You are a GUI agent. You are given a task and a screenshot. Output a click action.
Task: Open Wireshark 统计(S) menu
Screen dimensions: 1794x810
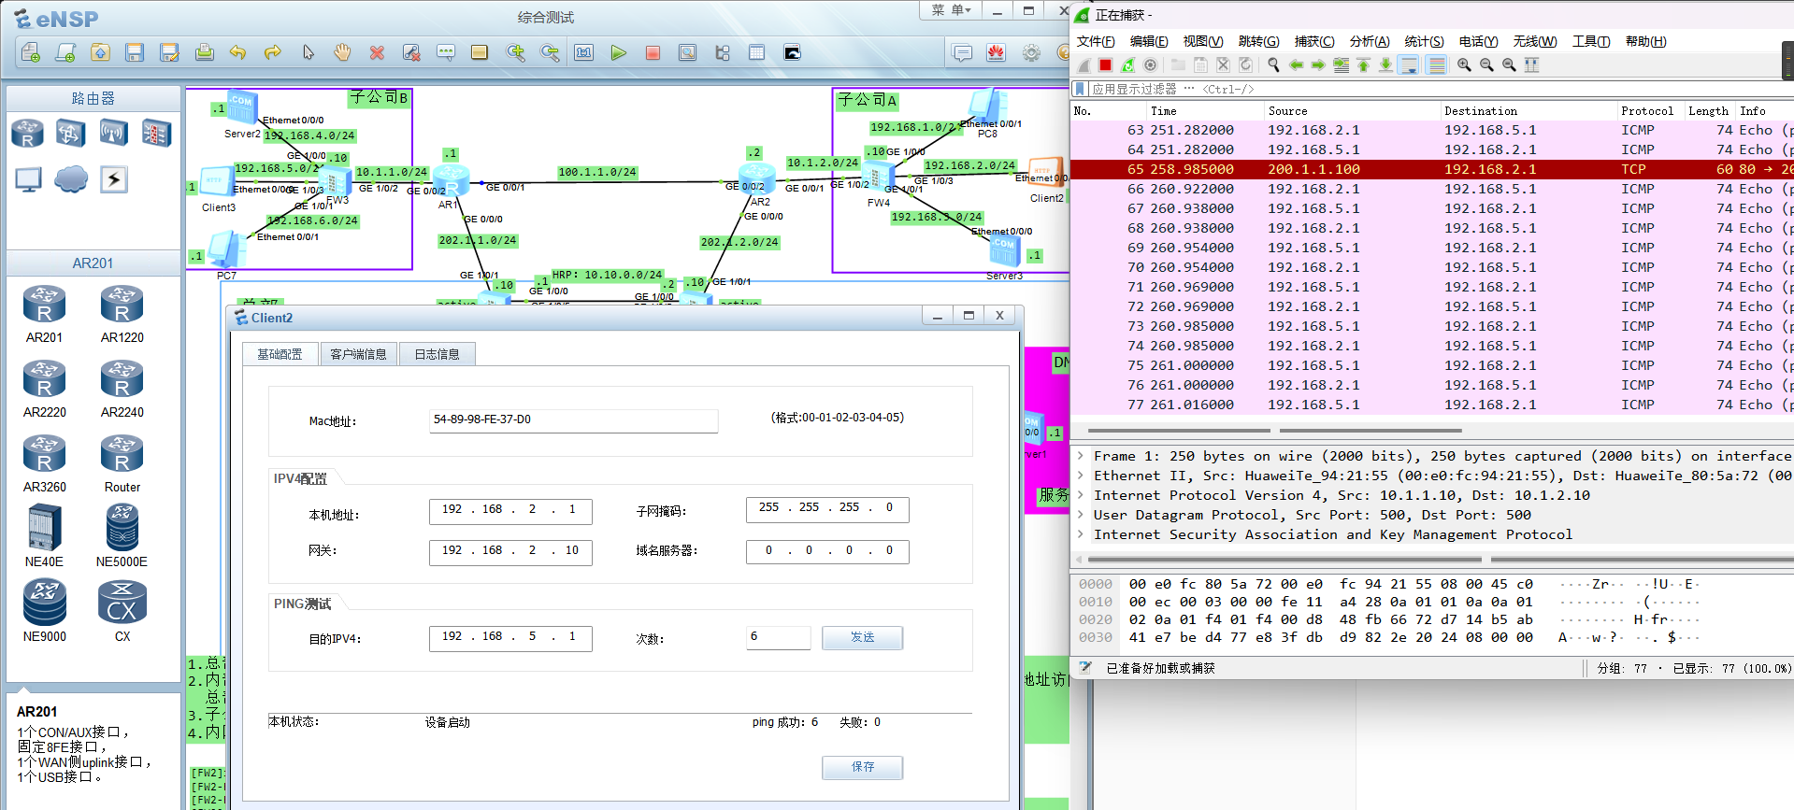tap(1424, 41)
